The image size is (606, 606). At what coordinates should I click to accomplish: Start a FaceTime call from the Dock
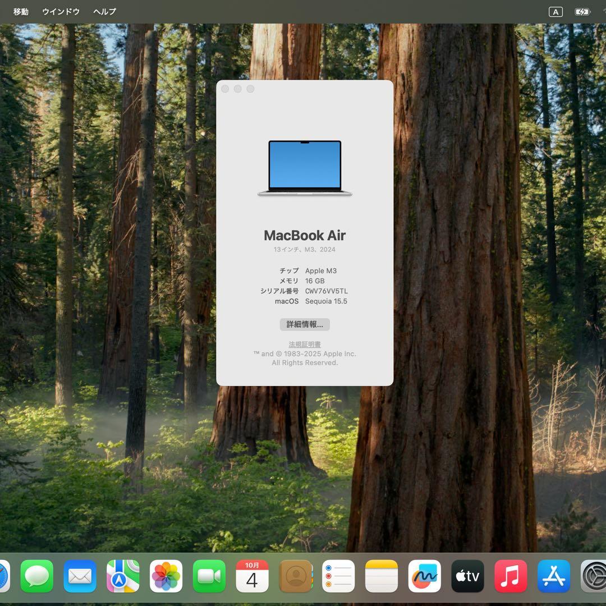point(209,576)
